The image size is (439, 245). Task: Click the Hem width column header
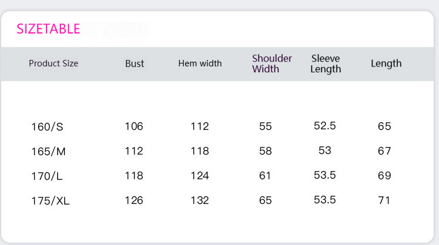coord(200,63)
